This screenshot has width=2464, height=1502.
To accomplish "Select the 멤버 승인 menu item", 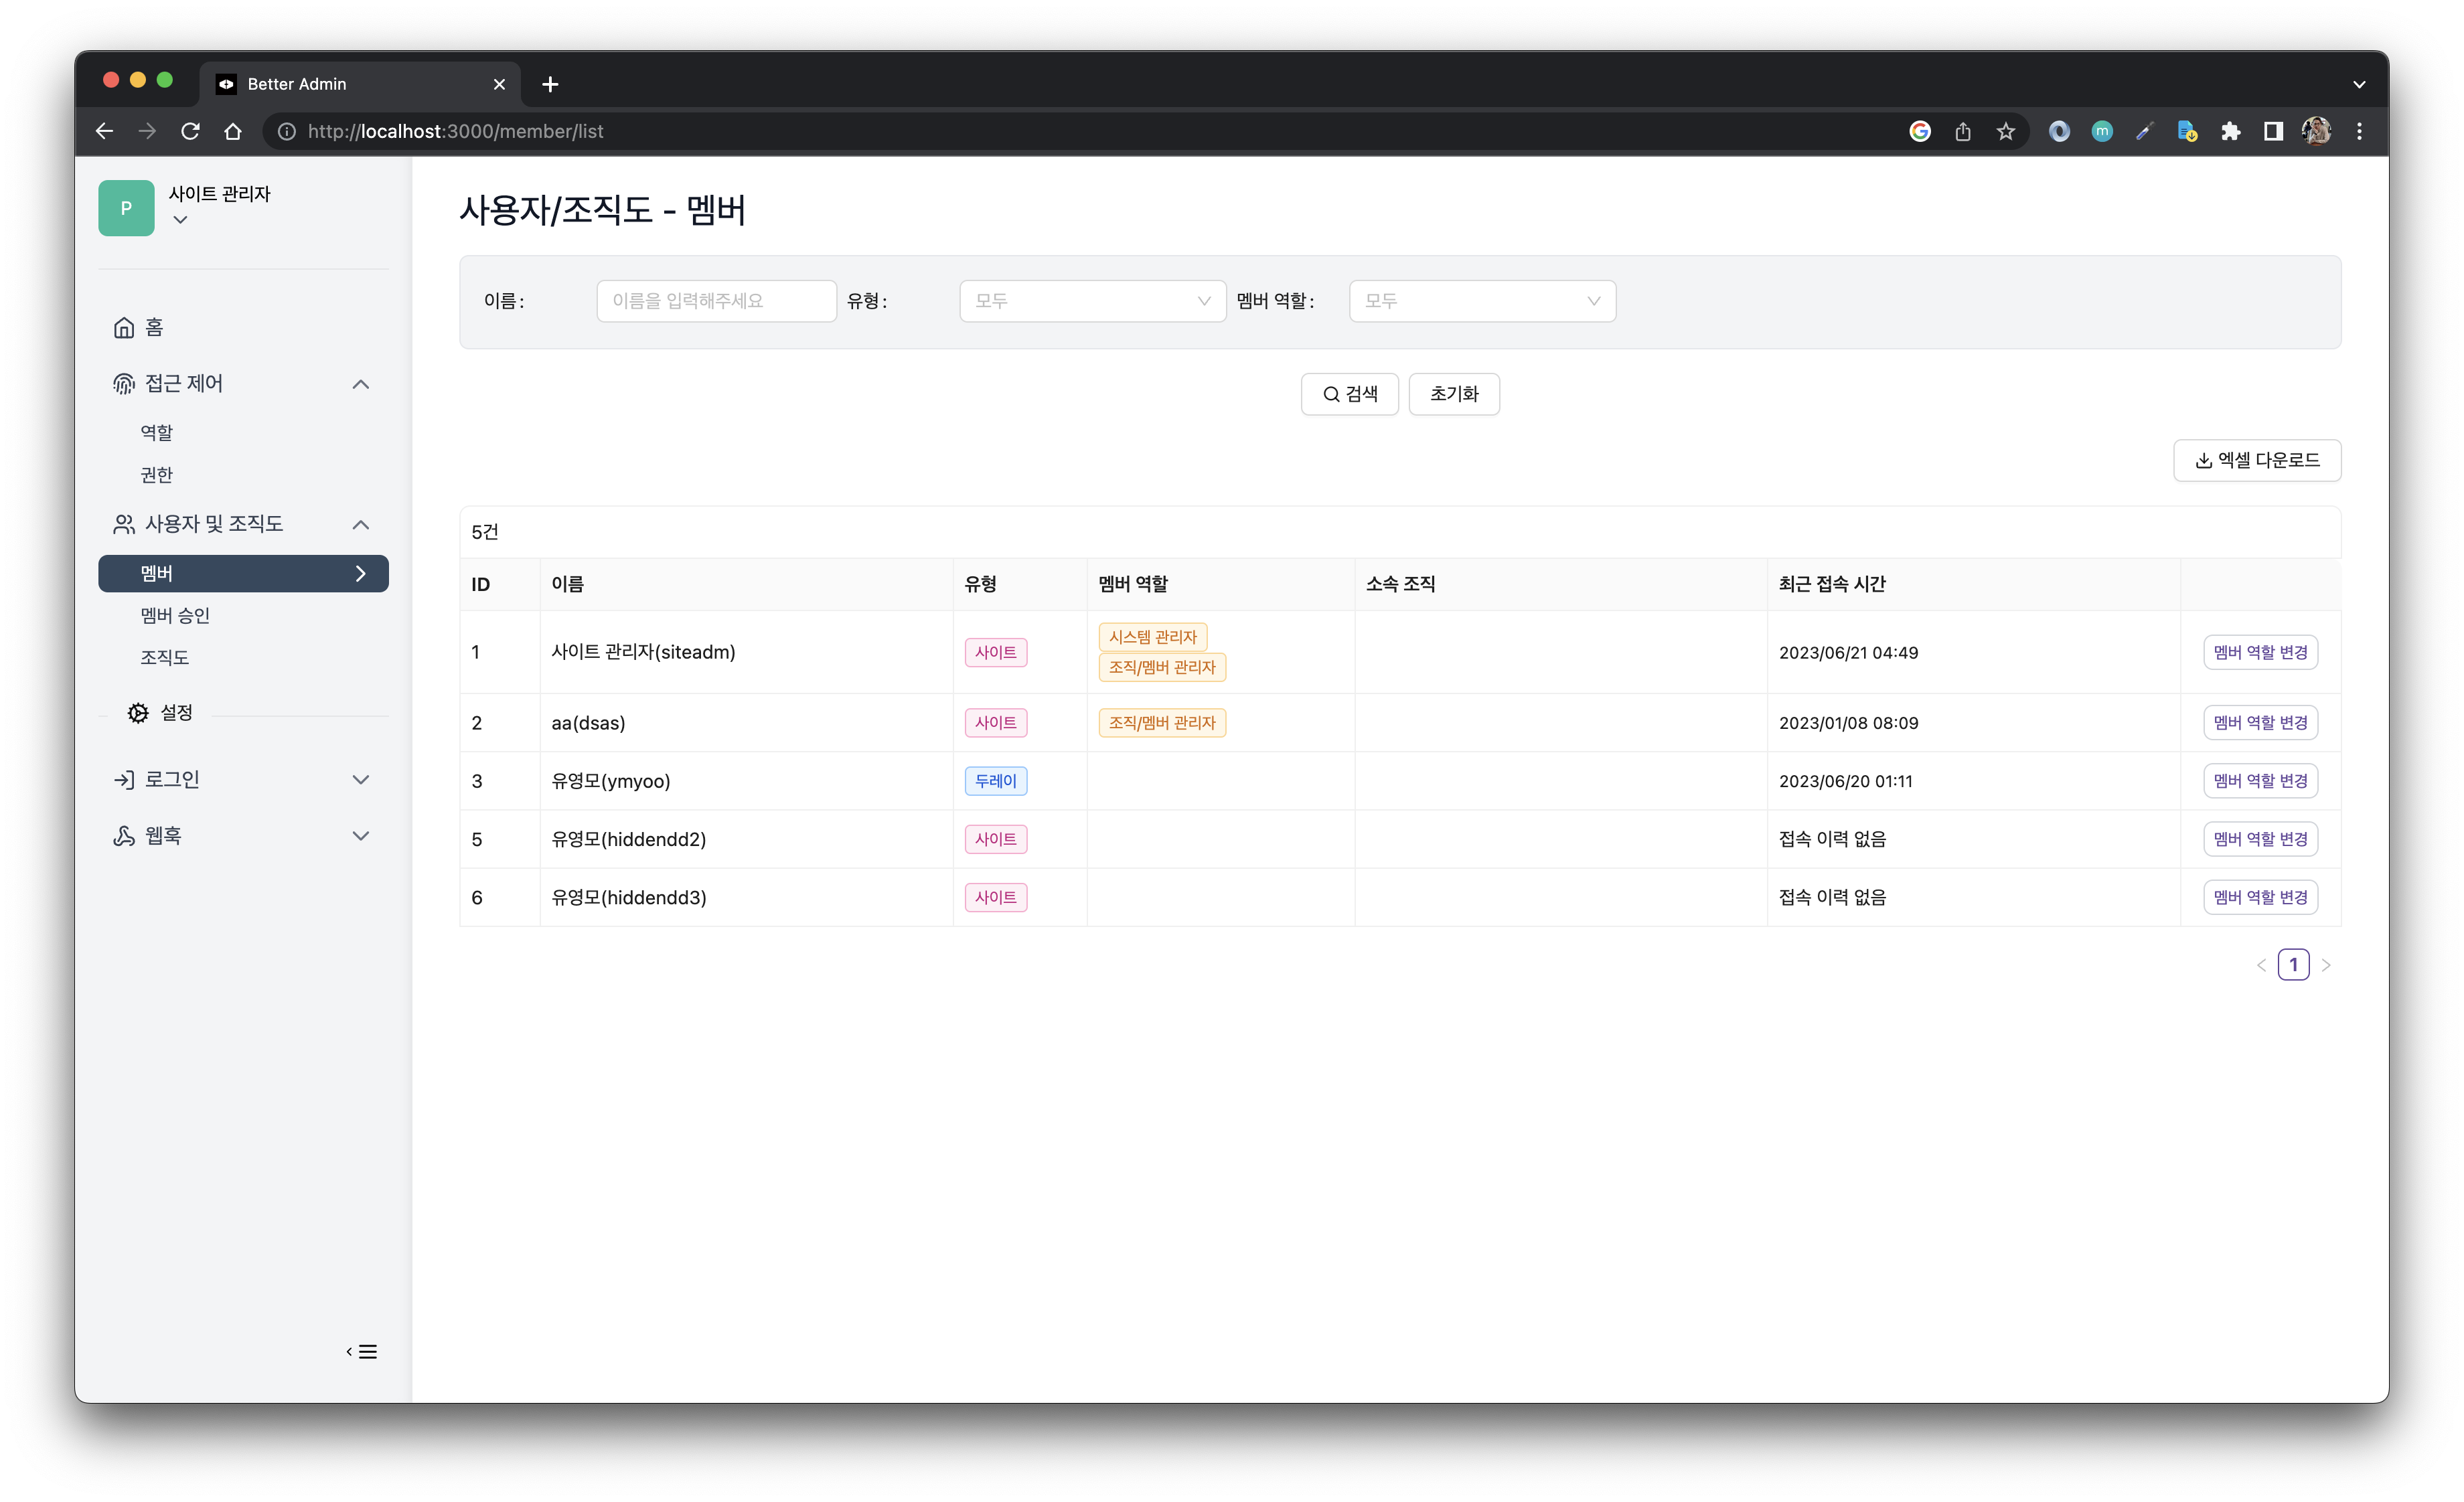I will [175, 614].
